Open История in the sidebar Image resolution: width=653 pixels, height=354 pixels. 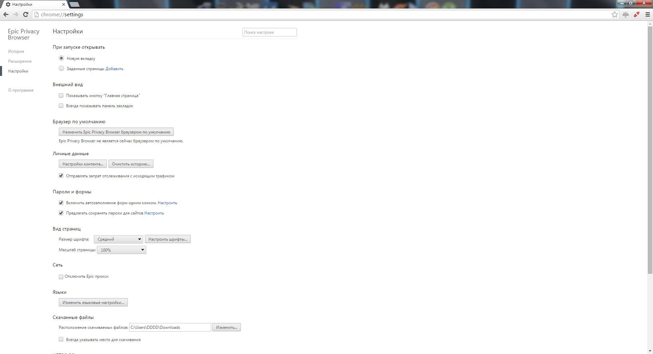[16, 51]
